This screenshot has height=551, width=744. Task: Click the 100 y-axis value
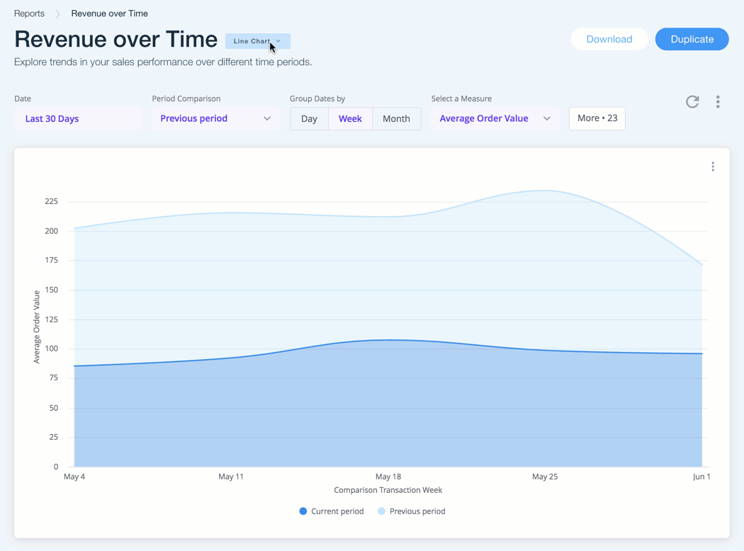pos(51,348)
